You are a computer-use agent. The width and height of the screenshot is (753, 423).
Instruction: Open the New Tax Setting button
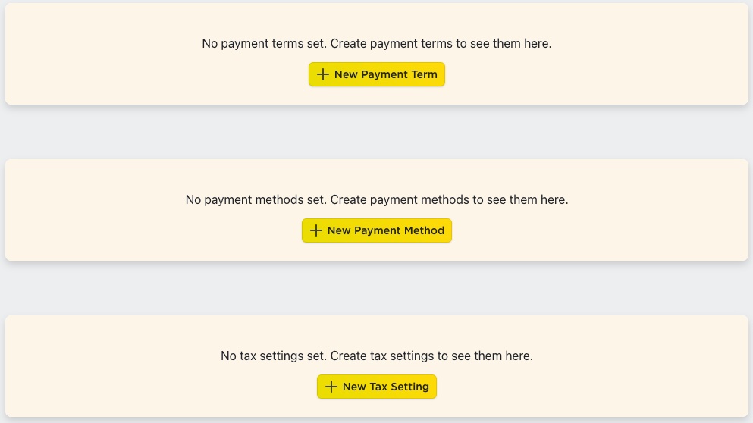coord(376,387)
